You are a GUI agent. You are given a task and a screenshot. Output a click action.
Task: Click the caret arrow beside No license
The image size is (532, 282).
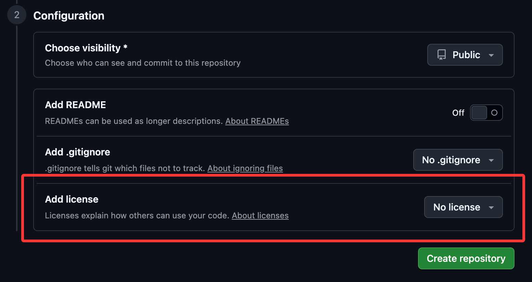[491, 207]
